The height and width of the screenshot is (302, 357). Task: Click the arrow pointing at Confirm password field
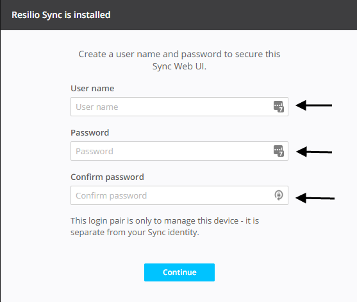coord(315,198)
